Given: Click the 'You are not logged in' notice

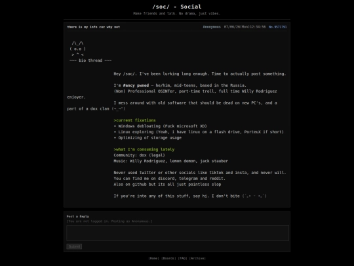Looking at the screenshot, I should pos(109,221).
